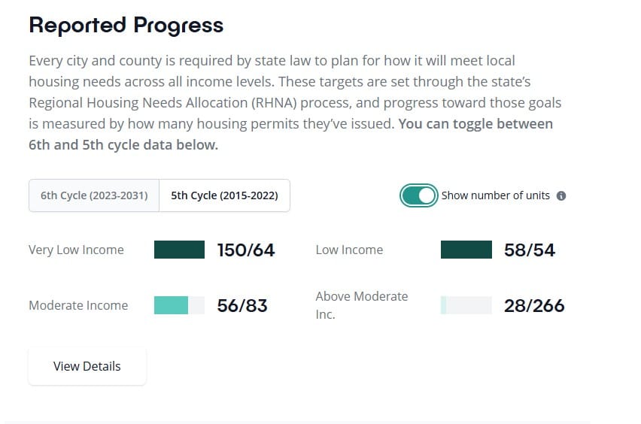Click the Low Income progress bar
The image size is (641, 424).
point(466,250)
